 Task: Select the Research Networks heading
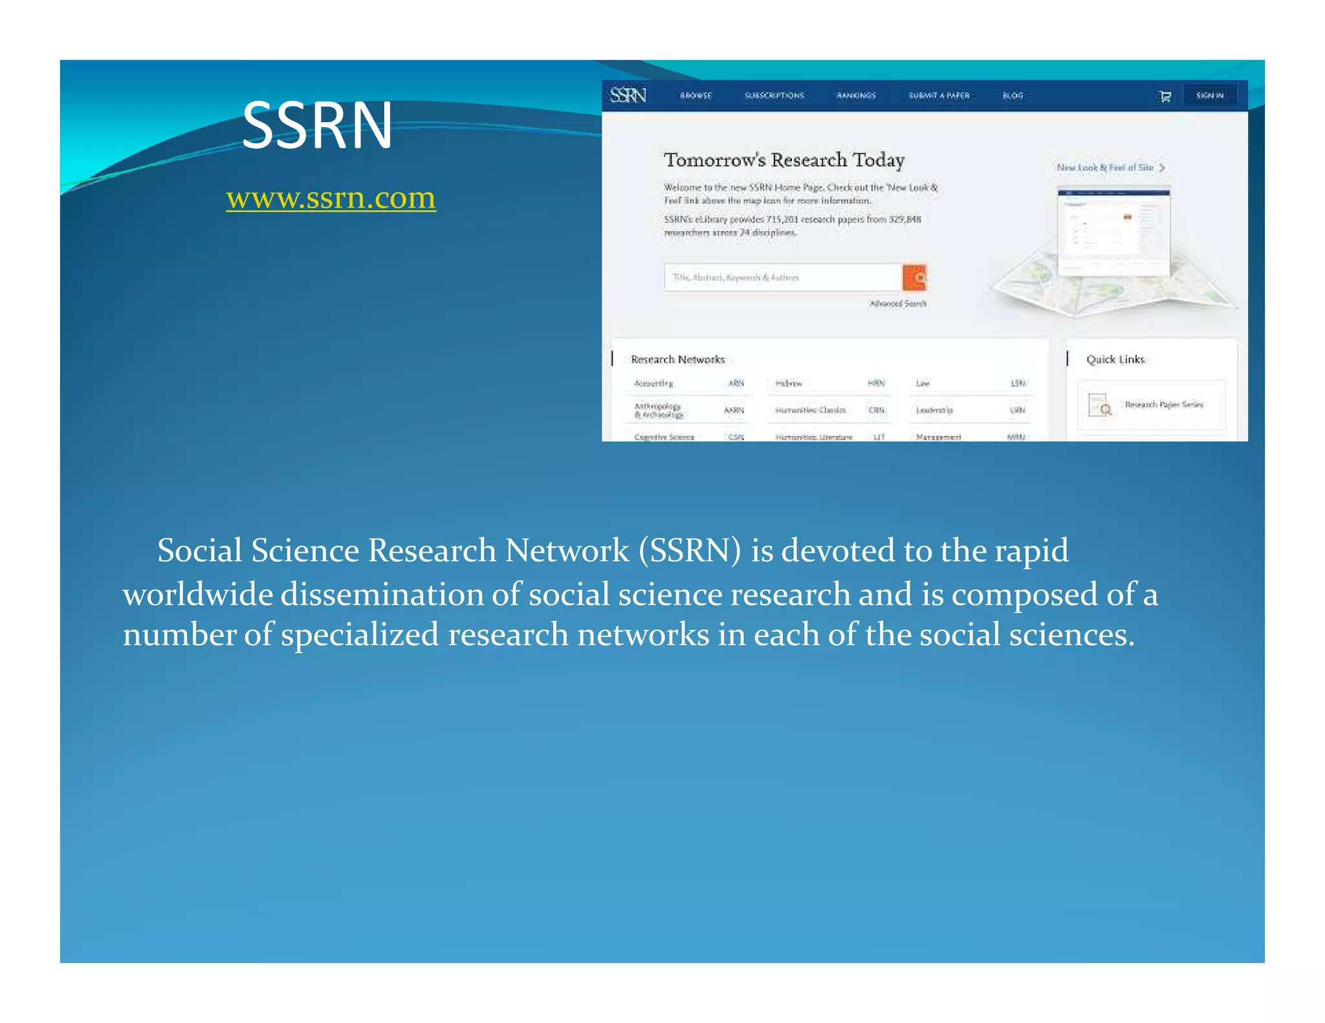(677, 360)
